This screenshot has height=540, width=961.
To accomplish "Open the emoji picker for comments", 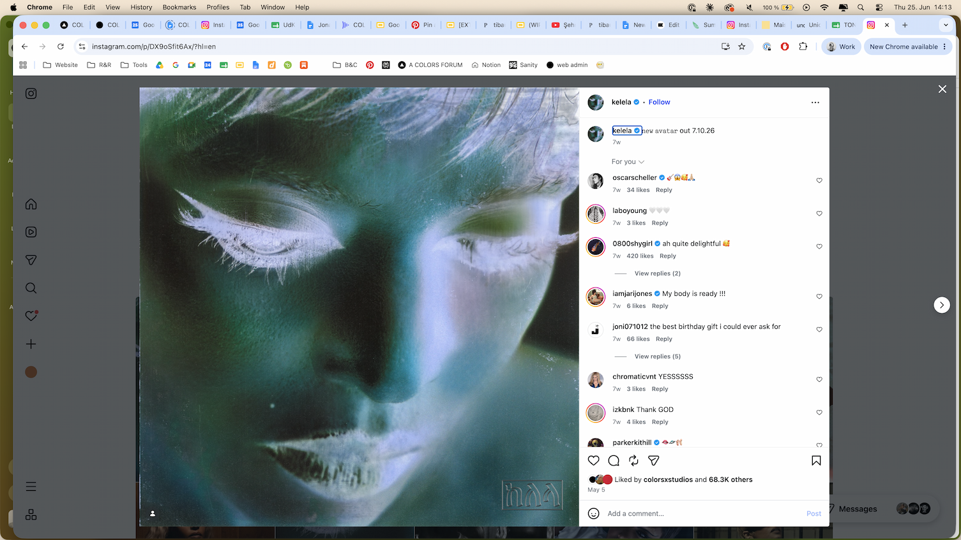I will point(594,513).
